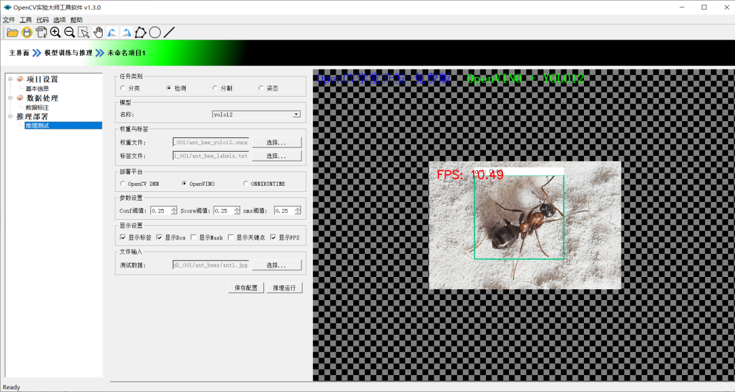Click the save disk toolbar icon

(x=27, y=32)
